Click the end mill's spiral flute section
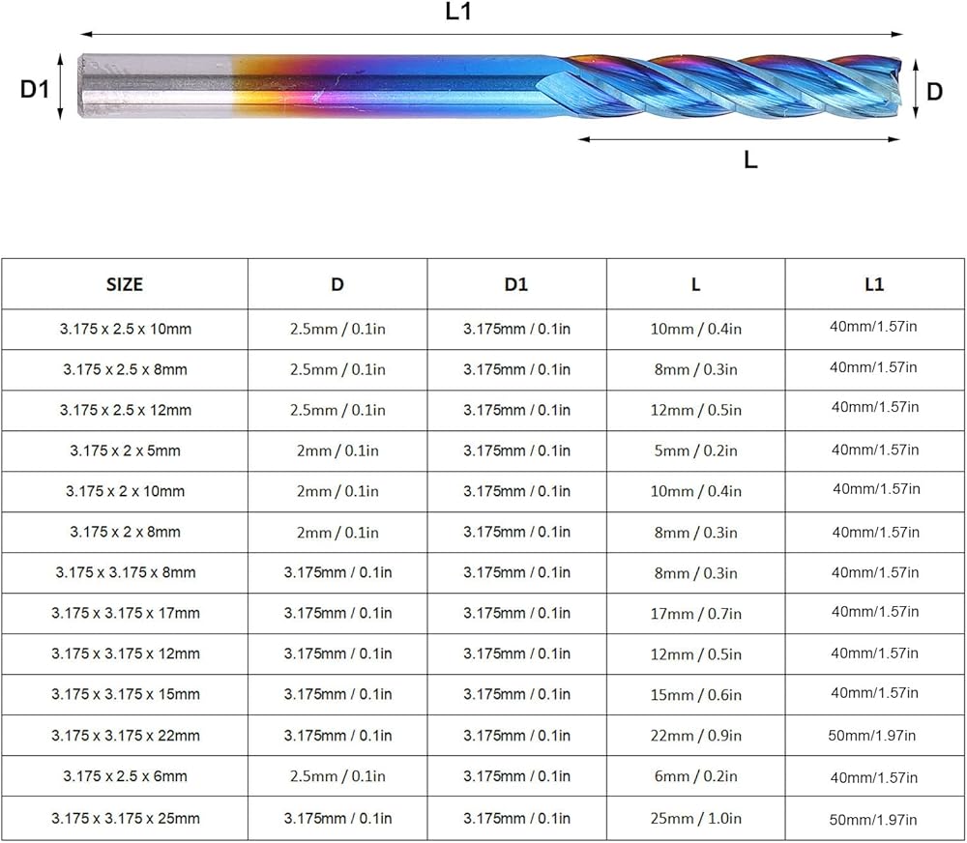 735,85
